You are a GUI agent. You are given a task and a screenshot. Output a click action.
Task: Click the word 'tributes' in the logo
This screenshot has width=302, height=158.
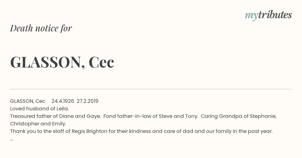pyautogui.click(x=275, y=15)
